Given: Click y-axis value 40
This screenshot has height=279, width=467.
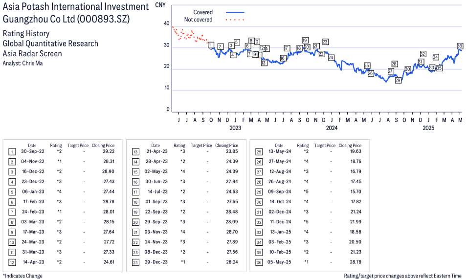Looking at the screenshot, I should pyautogui.click(x=166, y=23).
